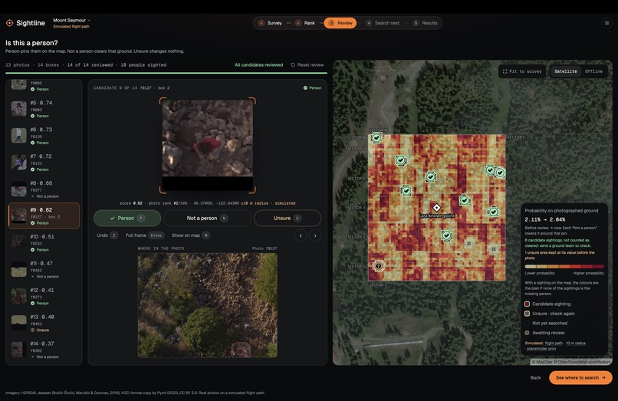Screen dimensions: 618x401
Task: Select the Review step
Action: click(340, 23)
